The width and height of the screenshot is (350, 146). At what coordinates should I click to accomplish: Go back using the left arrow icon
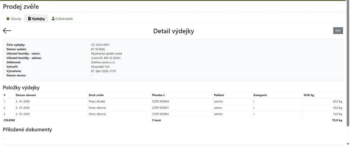click(x=7, y=31)
